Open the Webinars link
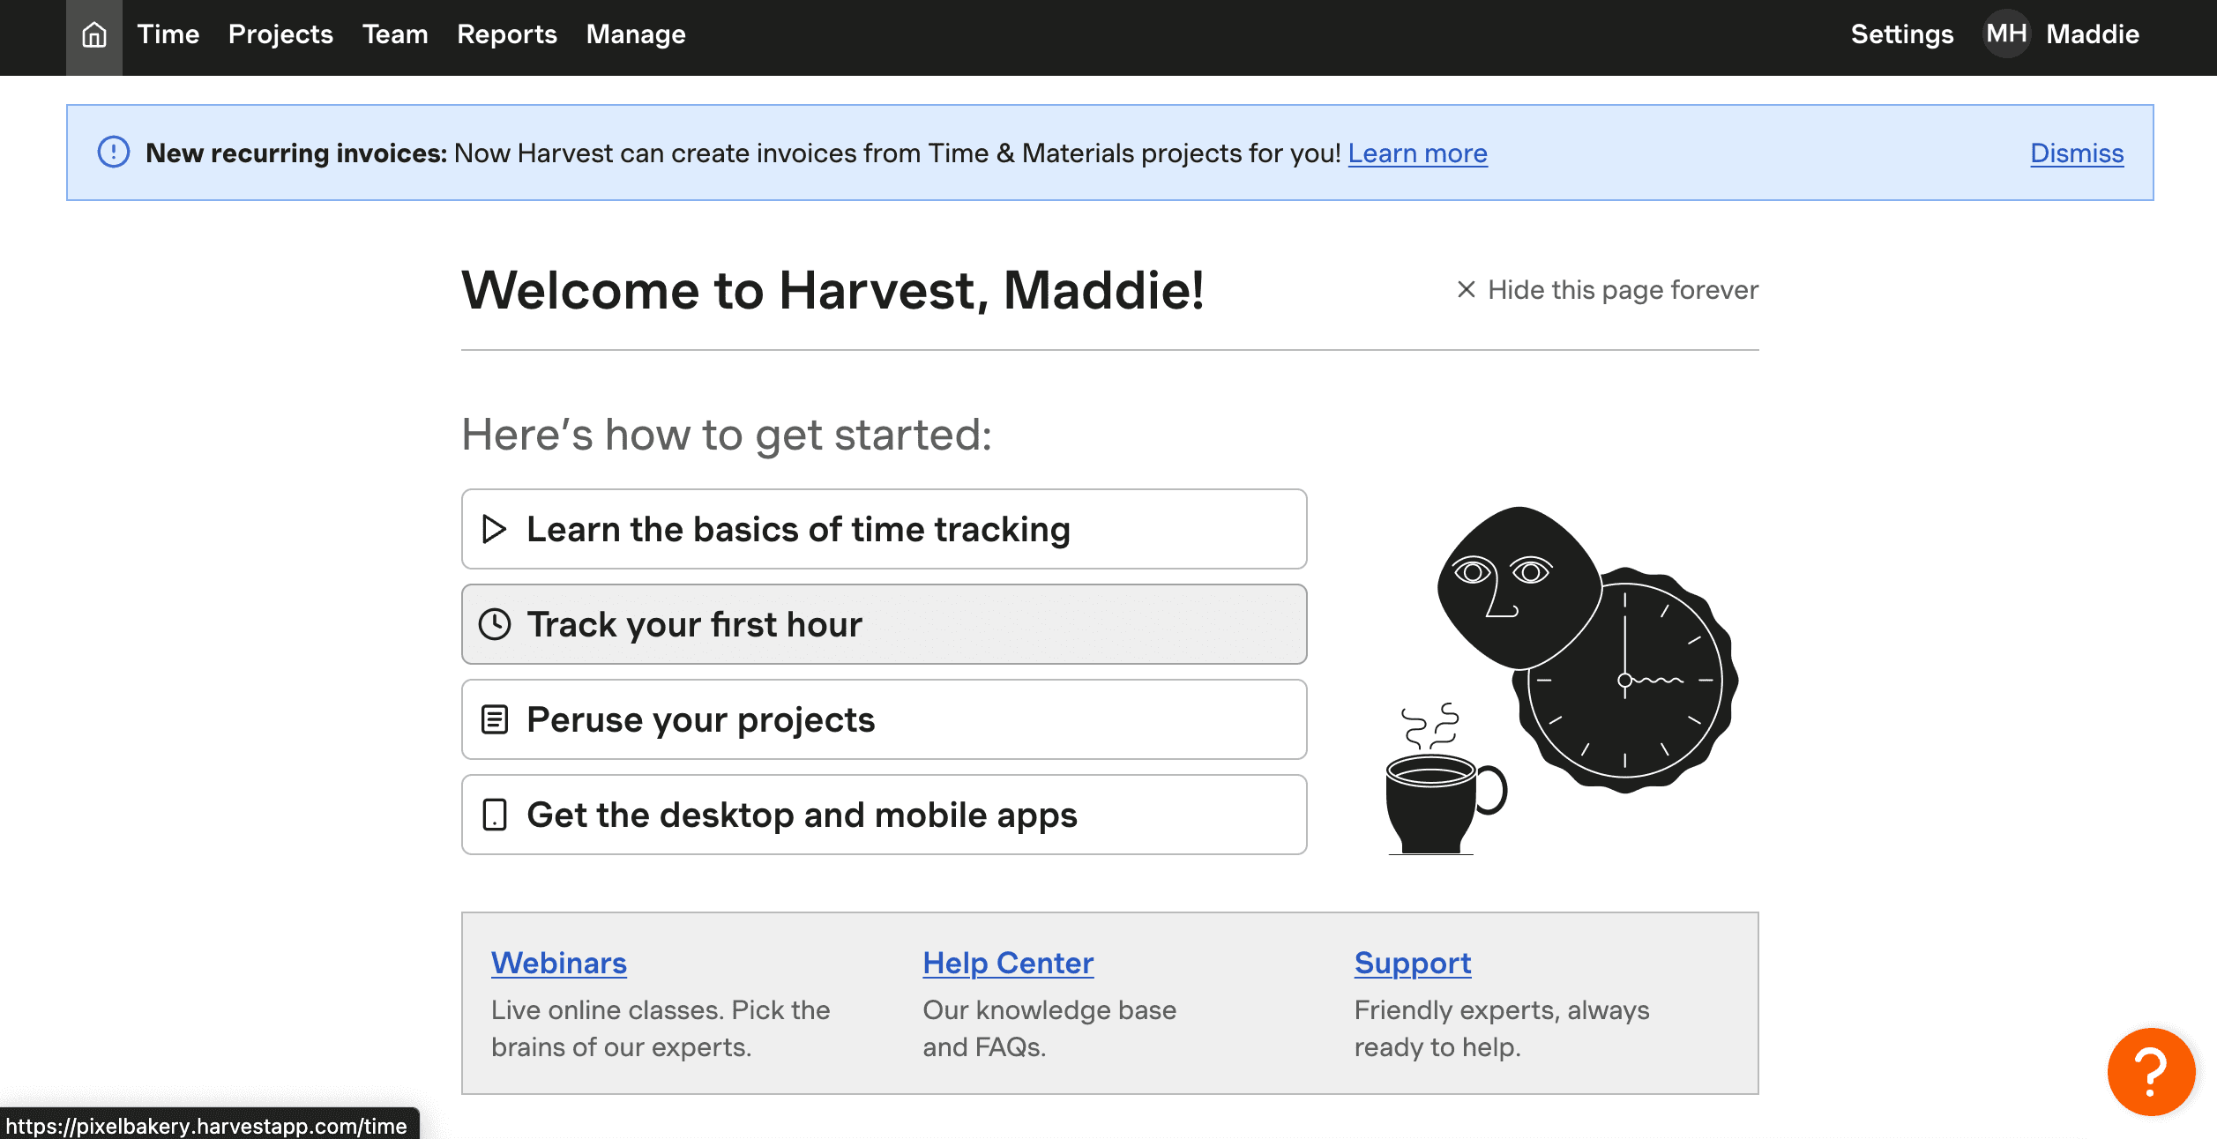This screenshot has height=1139, width=2217. tap(559, 963)
